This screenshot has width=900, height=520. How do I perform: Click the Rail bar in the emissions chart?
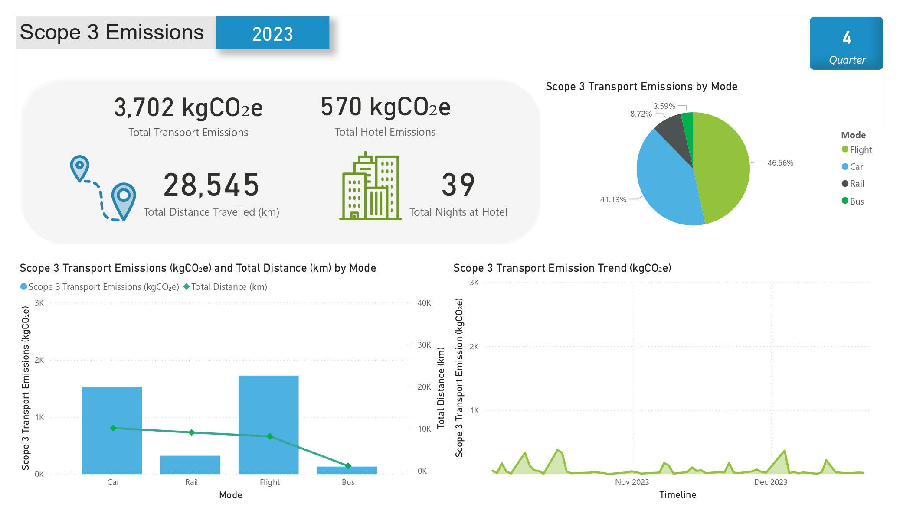190,465
